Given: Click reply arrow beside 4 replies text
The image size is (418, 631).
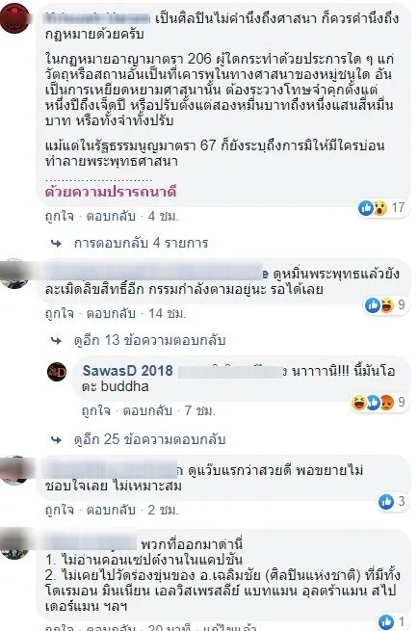Looking at the screenshot, I should point(56,243).
